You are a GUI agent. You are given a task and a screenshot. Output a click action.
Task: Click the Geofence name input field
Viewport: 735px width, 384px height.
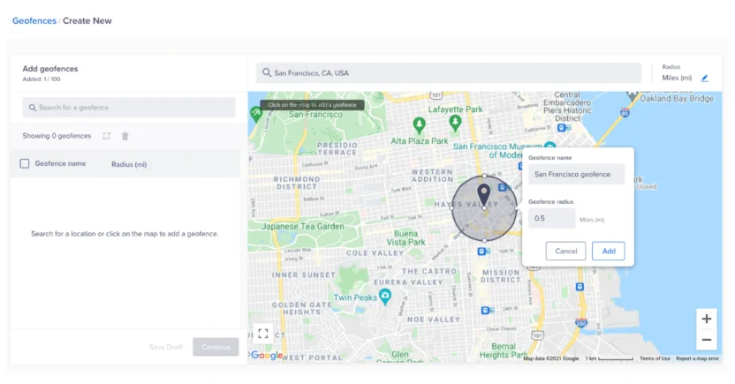[577, 174]
